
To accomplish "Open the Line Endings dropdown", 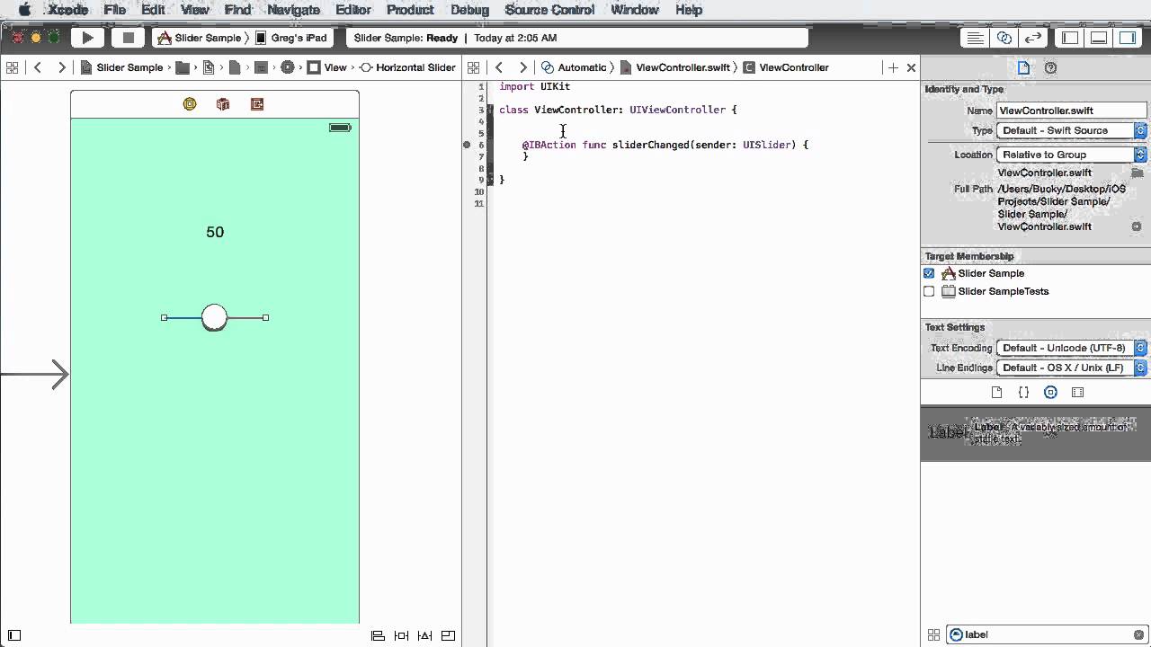I will pyautogui.click(x=1072, y=368).
